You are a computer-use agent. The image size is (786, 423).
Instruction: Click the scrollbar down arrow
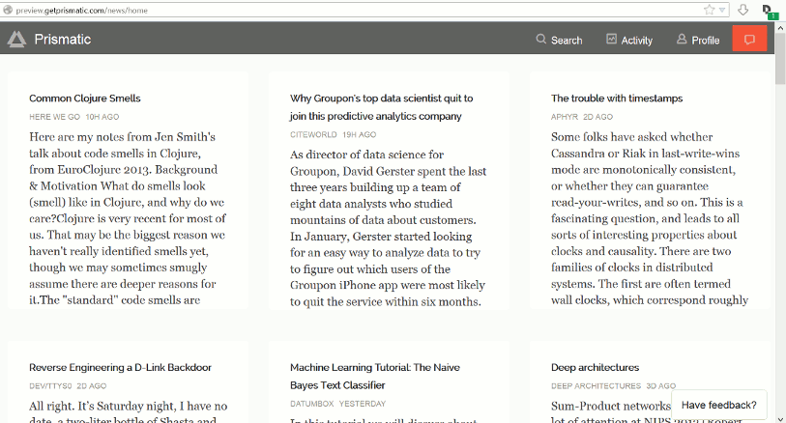coord(780,418)
